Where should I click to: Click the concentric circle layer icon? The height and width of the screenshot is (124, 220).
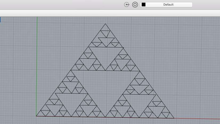coord(135,5)
